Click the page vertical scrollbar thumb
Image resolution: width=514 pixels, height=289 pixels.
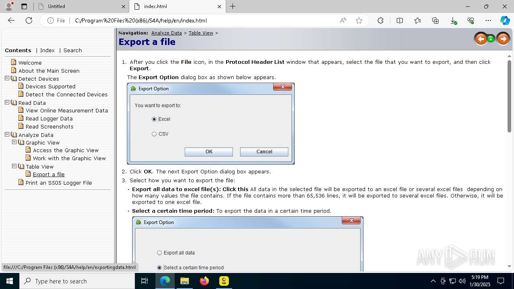click(x=509, y=96)
